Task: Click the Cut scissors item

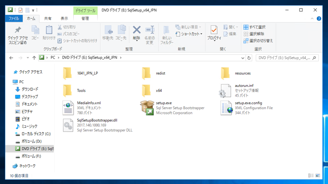Action: pos(67,27)
